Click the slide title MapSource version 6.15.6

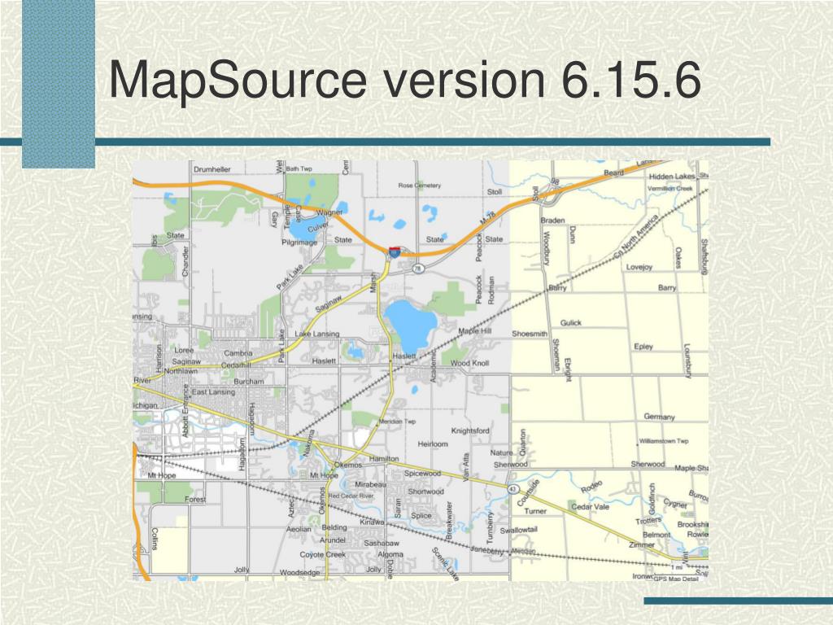click(x=405, y=81)
